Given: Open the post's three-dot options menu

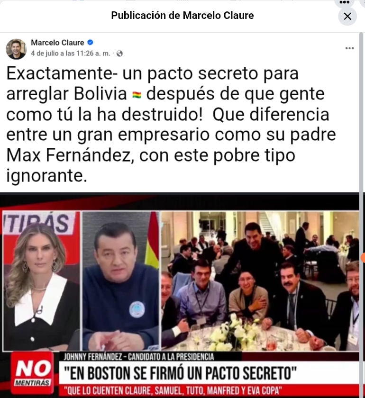Looking at the screenshot, I should click(349, 48).
